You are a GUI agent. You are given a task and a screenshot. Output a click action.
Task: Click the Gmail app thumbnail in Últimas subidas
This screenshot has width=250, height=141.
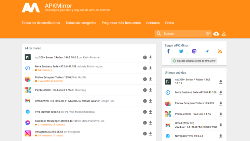(168, 125)
